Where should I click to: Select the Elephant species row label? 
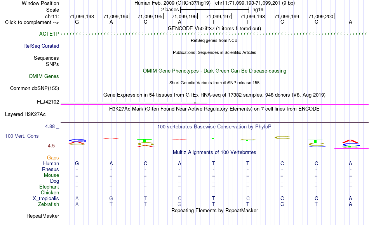(49, 187)
